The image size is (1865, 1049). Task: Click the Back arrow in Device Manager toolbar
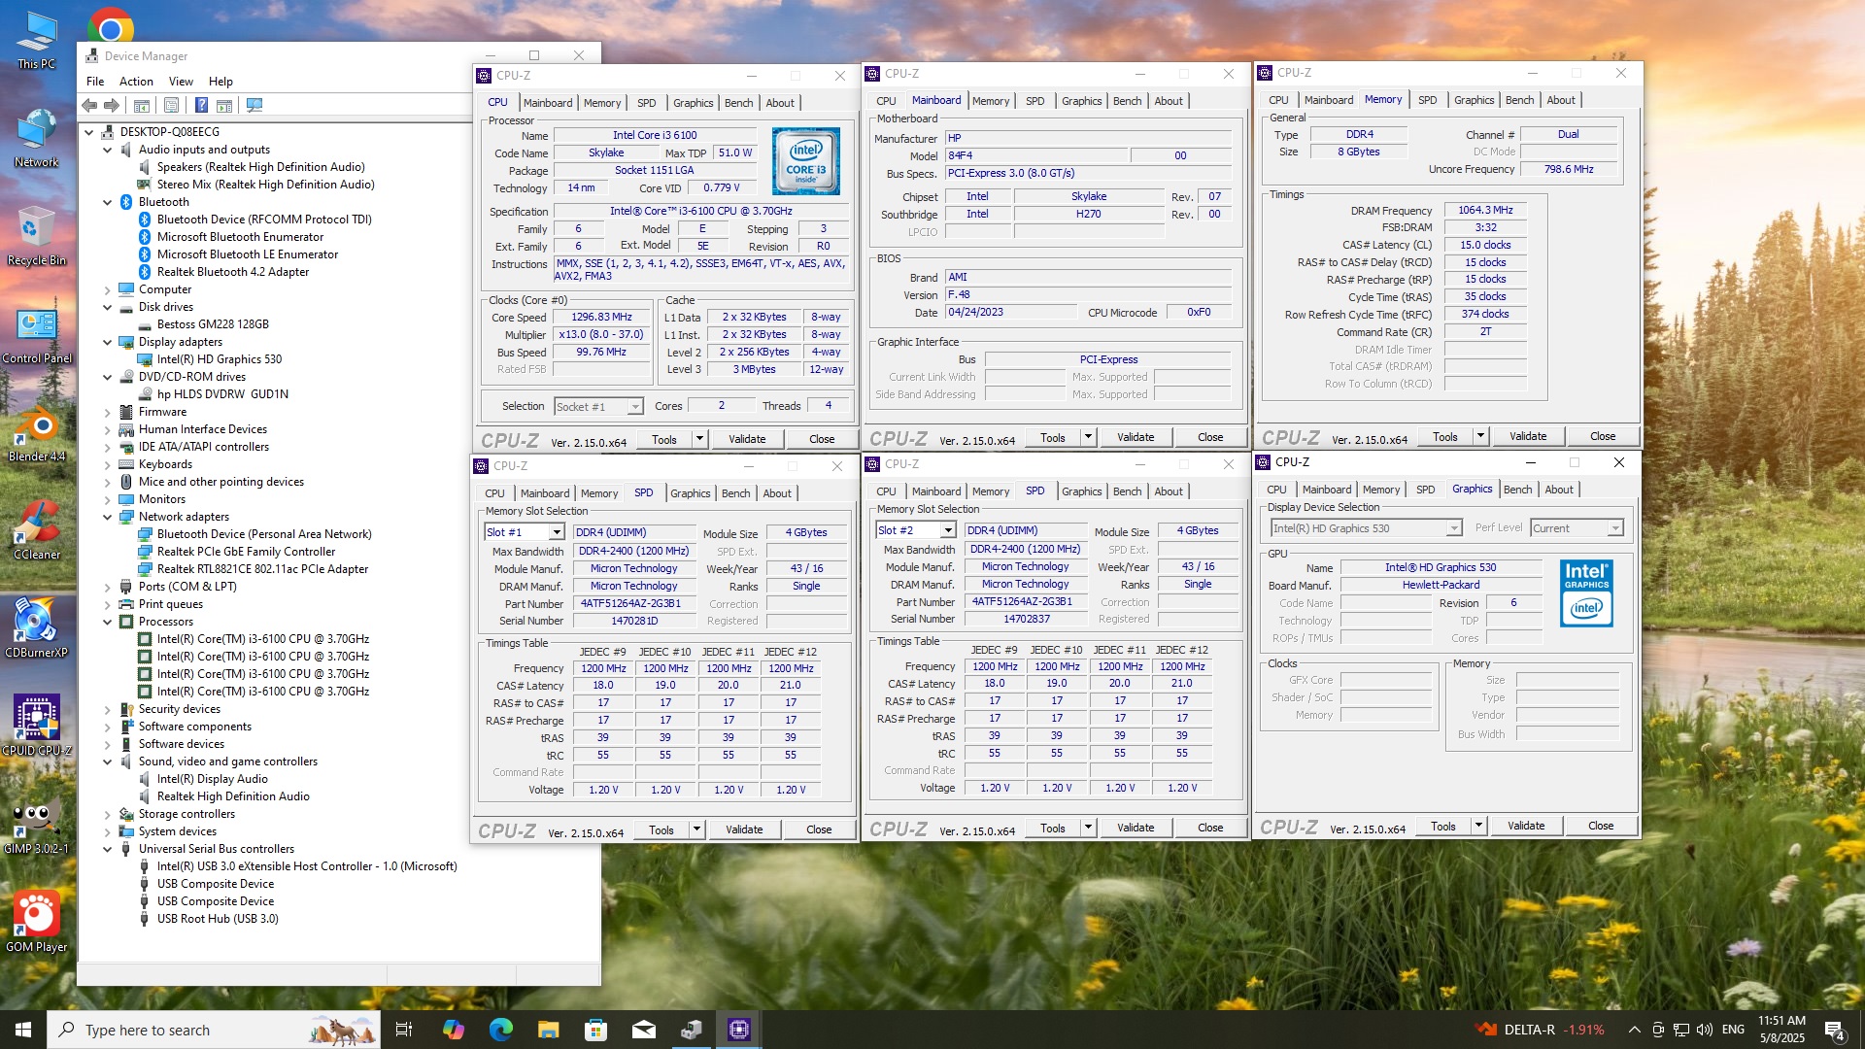(x=89, y=105)
